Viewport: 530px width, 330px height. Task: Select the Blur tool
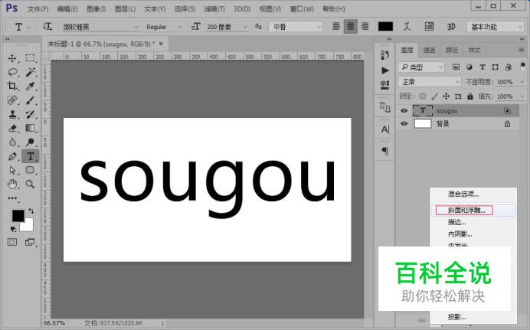[x=12, y=142]
